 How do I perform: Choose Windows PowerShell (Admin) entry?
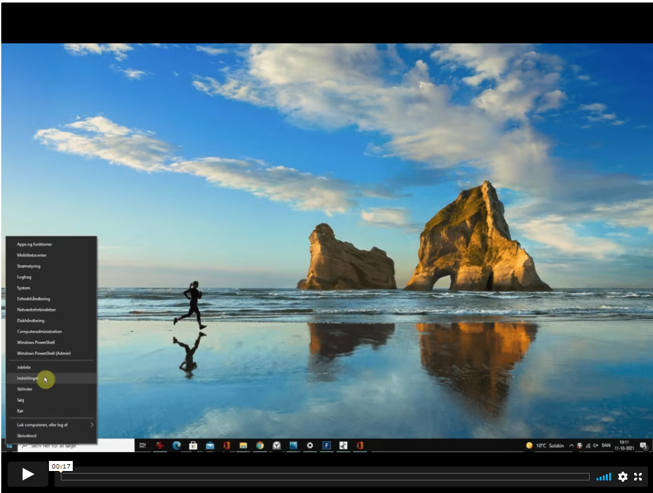click(x=44, y=354)
